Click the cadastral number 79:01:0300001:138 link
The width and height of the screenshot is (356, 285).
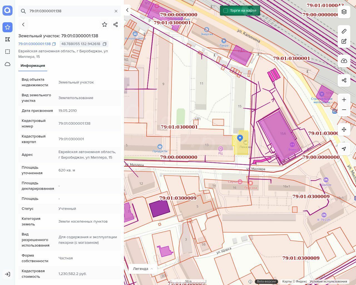click(x=34, y=44)
